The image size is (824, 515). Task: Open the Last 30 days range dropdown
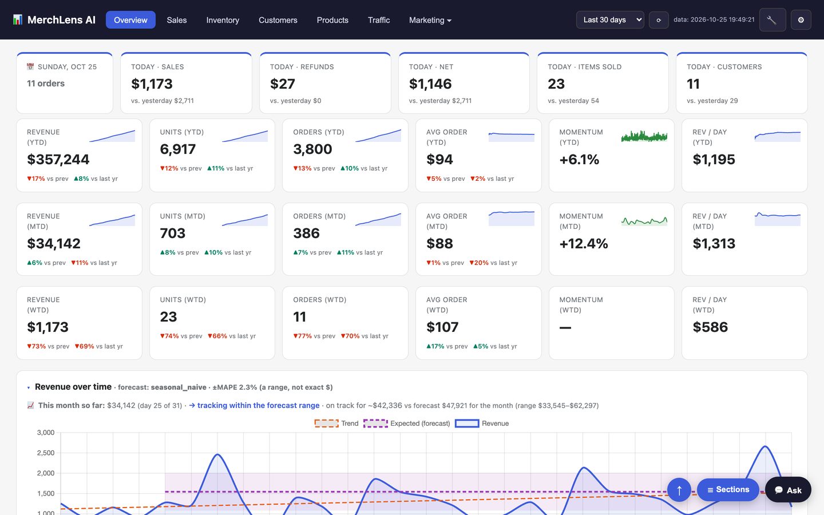click(x=610, y=20)
